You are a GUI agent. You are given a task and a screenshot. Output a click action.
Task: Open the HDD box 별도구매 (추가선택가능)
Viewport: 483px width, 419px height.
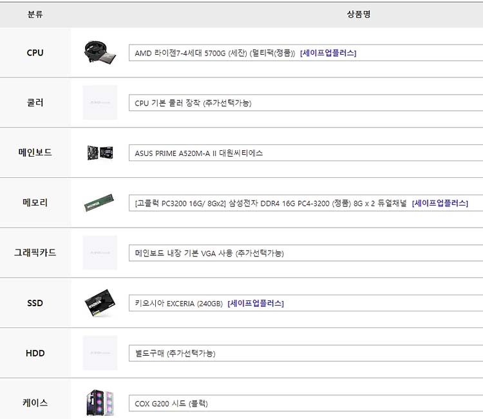(306, 353)
